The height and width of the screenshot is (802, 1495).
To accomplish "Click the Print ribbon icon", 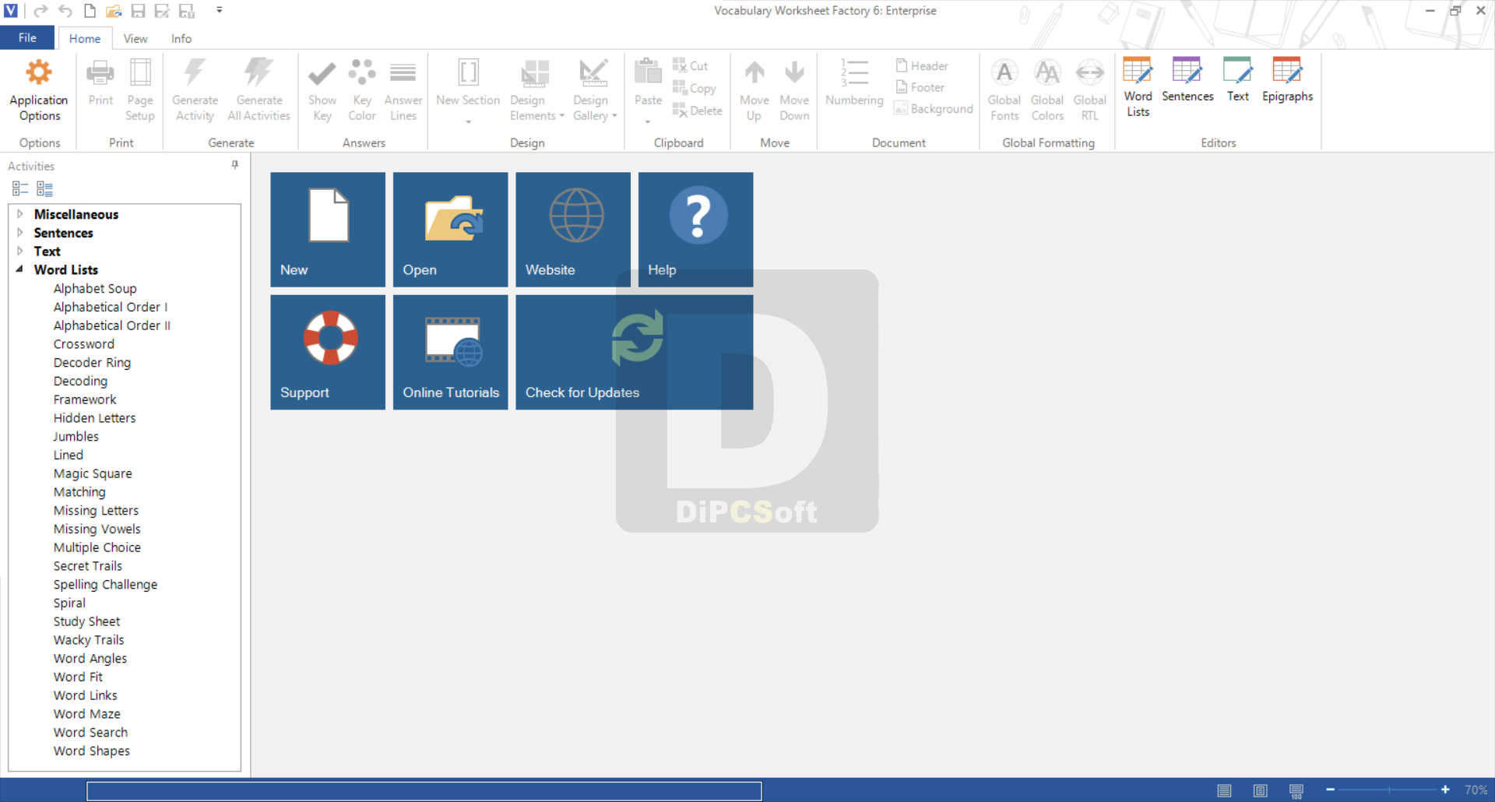I will [x=100, y=73].
